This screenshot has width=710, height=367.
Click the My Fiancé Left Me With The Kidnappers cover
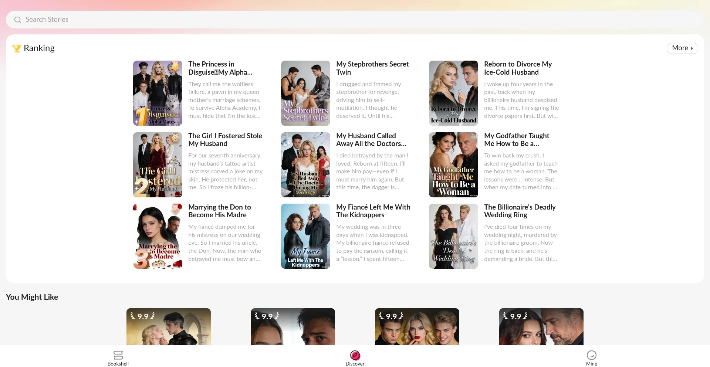pyautogui.click(x=305, y=236)
